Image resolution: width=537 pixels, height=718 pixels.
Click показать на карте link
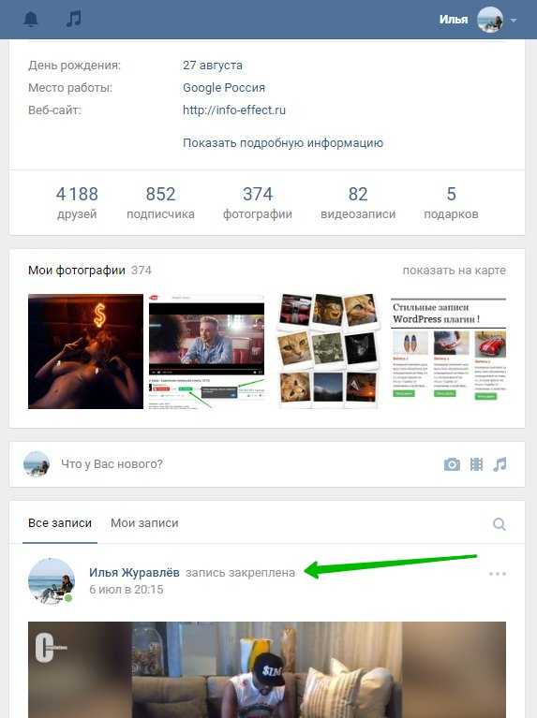[x=454, y=271]
